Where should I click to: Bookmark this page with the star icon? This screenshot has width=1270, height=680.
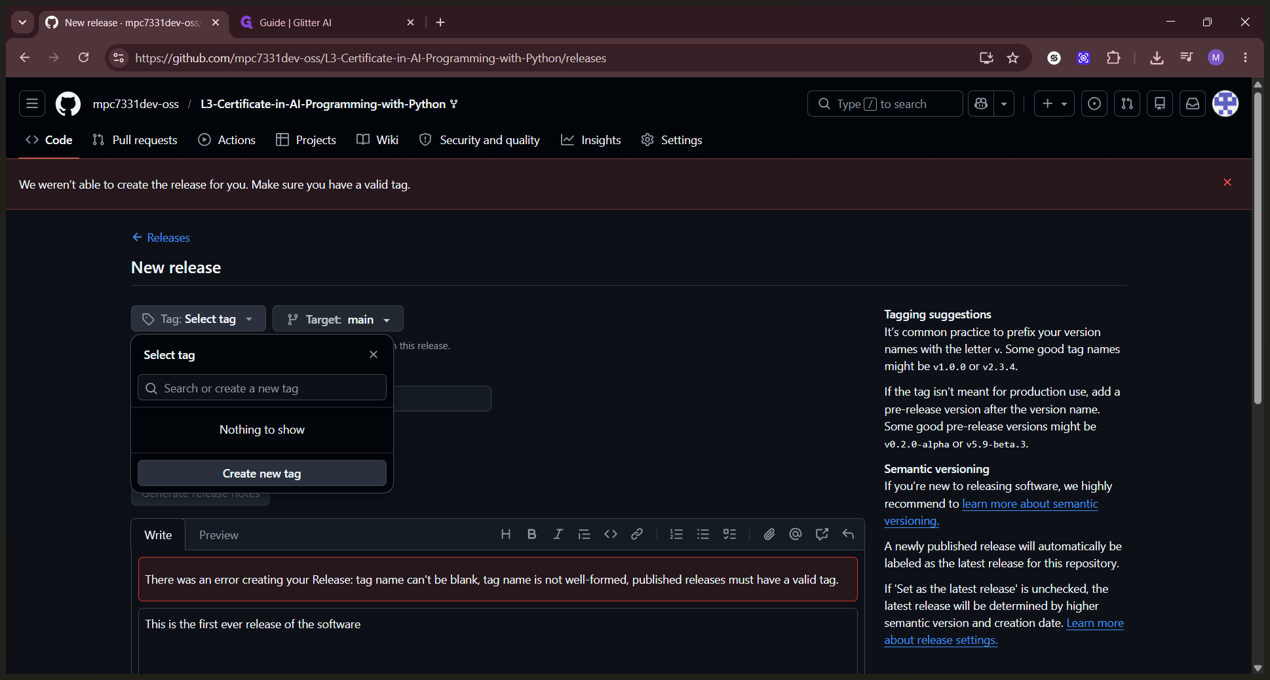point(1013,58)
